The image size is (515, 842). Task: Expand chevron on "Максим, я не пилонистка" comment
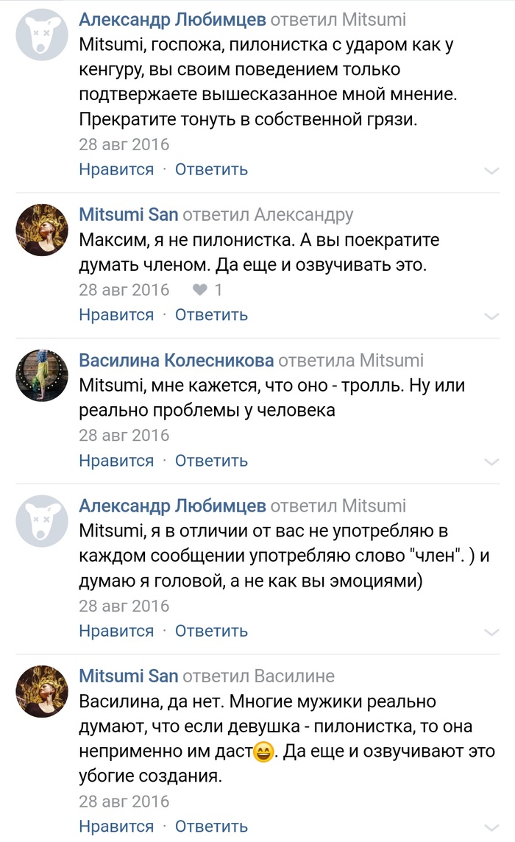[491, 316]
